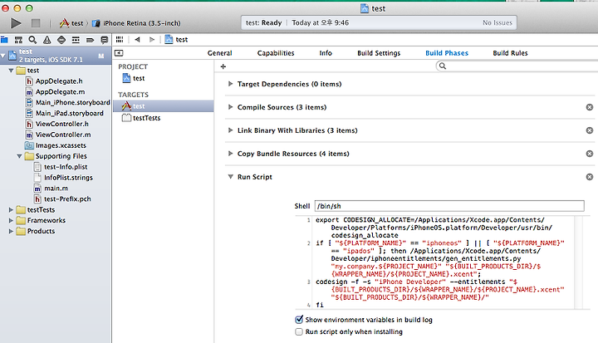Expand Link Binary With Libraries section
The width and height of the screenshot is (598, 343).
[x=230, y=130]
